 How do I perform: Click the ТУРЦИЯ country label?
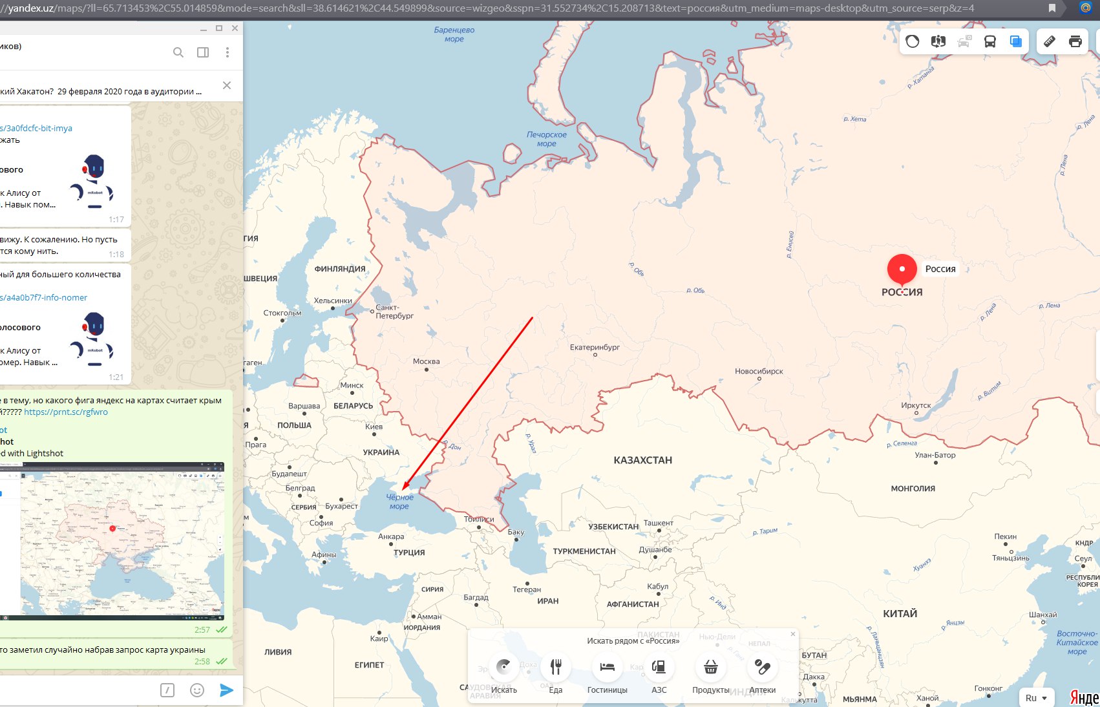click(x=409, y=553)
